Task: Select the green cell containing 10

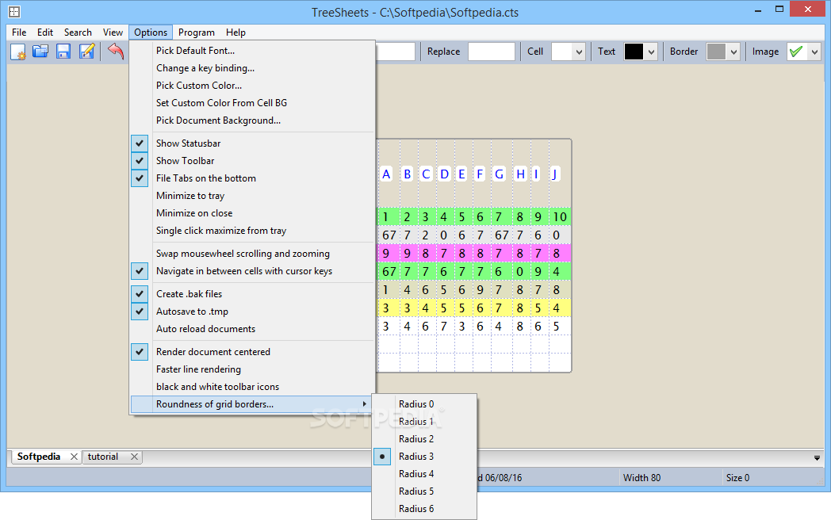Action: pos(560,217)
